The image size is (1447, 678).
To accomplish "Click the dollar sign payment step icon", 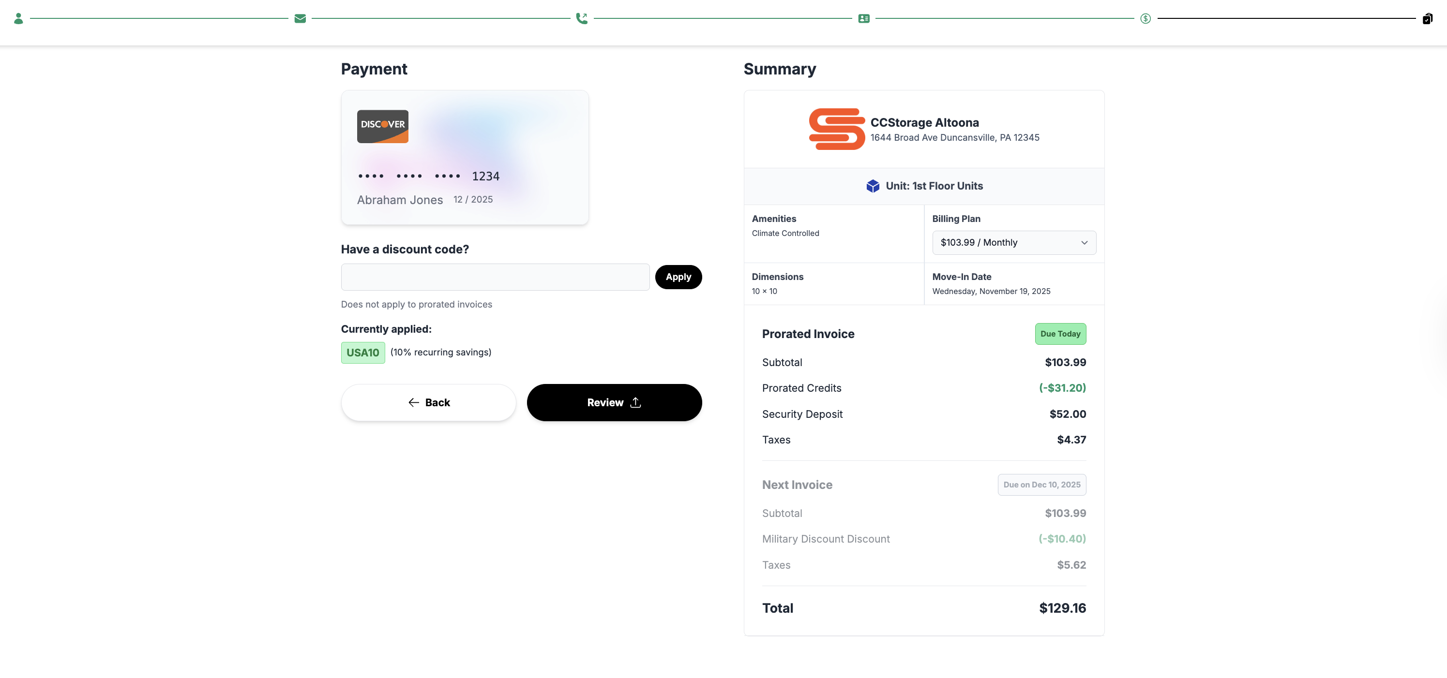I will coord(1146,18).
